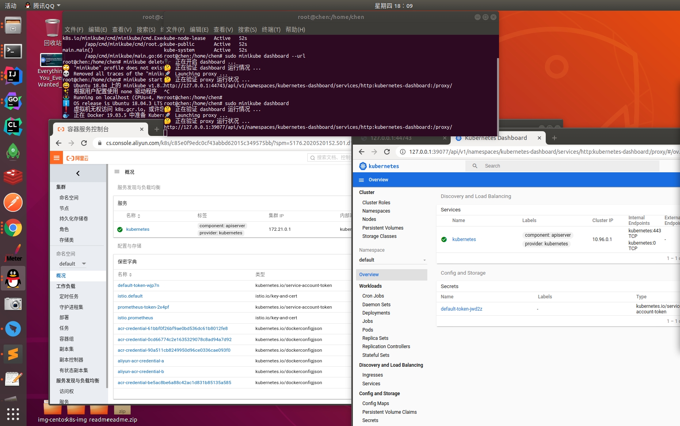Open 定时任务 under 工作负载 in Aliyun

(x=69, y=296)
